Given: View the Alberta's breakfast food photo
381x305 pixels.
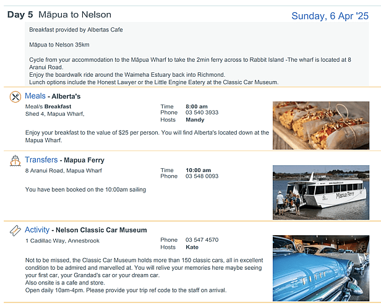Looking at the screenshot, I should (x=319, y=126).
